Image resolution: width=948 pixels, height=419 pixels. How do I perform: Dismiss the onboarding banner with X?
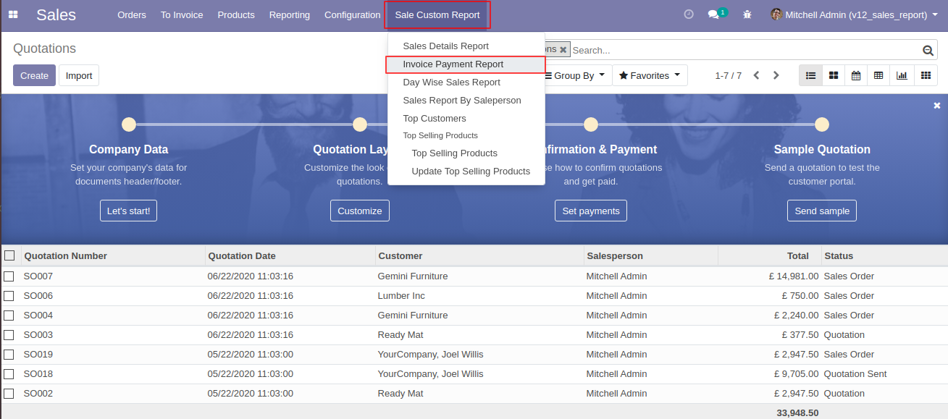click(x=936, y=106)
